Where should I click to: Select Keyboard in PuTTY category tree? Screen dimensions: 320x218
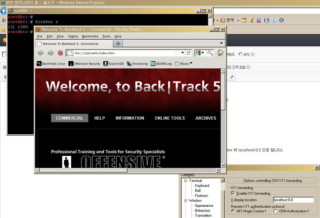coord(202,186)
